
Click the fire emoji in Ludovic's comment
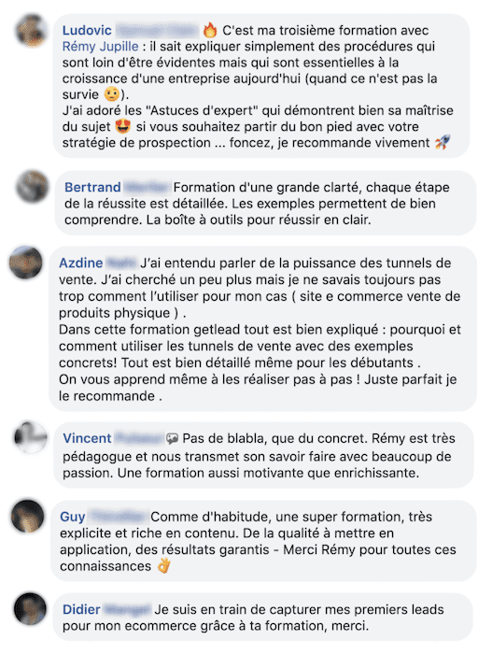(x=210, y=30)
